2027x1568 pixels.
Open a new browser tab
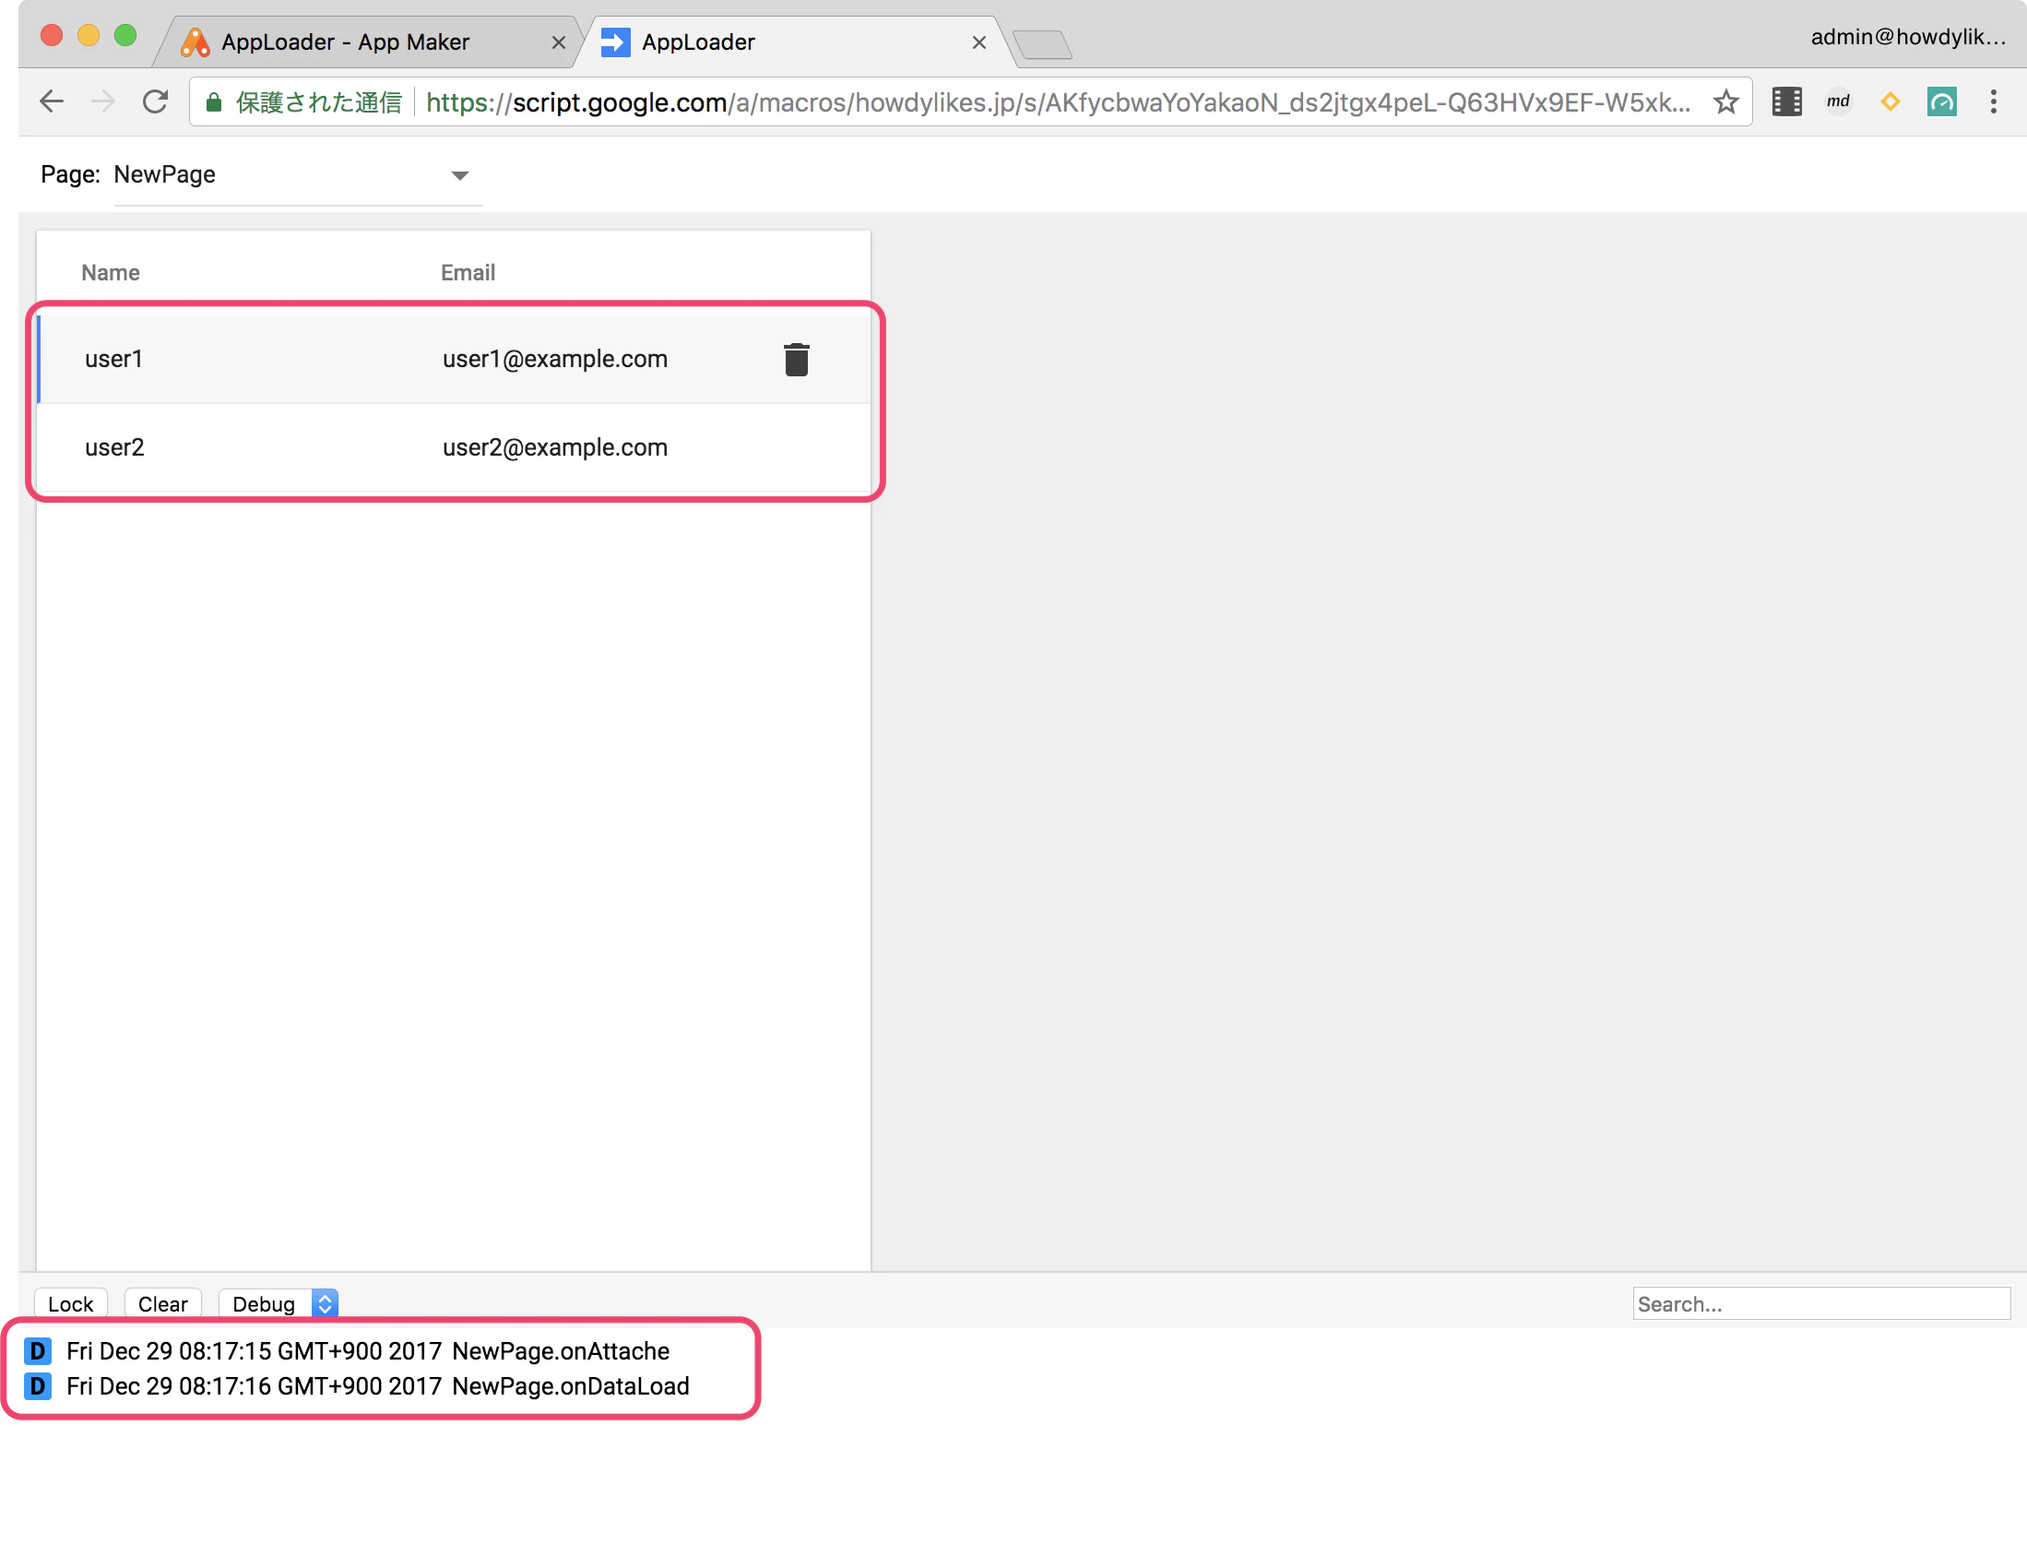click(1043, 44)
